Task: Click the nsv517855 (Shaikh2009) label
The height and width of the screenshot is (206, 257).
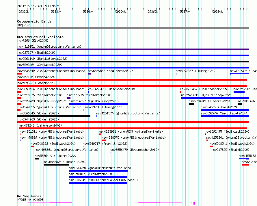Action: point(230,150)
